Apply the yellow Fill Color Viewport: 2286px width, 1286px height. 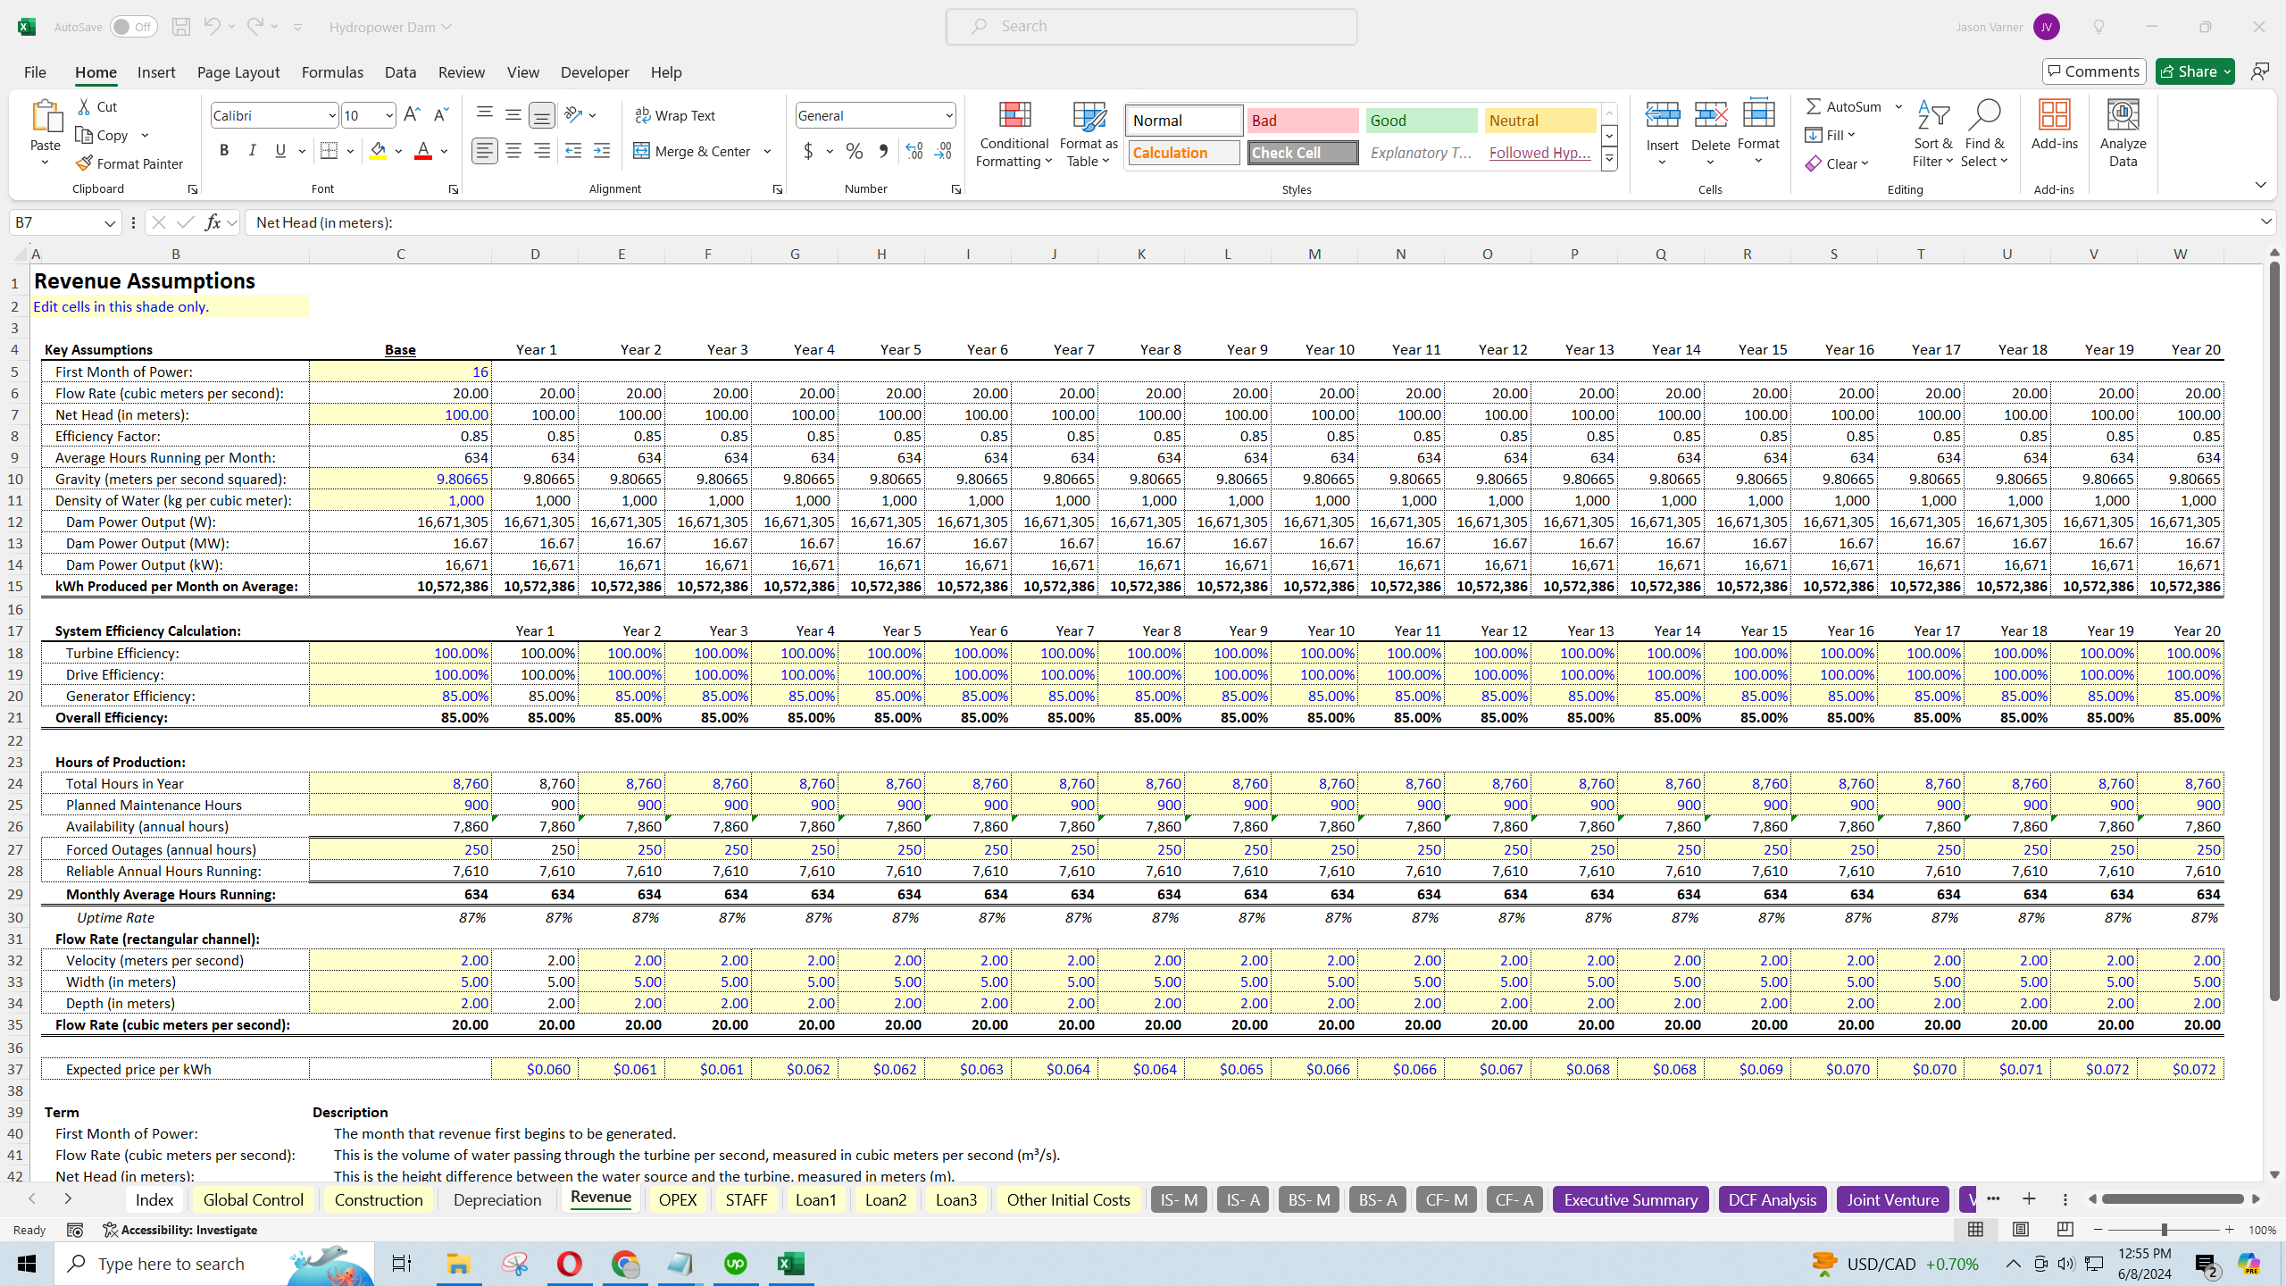pyautogui.click(x=379, y=151)
